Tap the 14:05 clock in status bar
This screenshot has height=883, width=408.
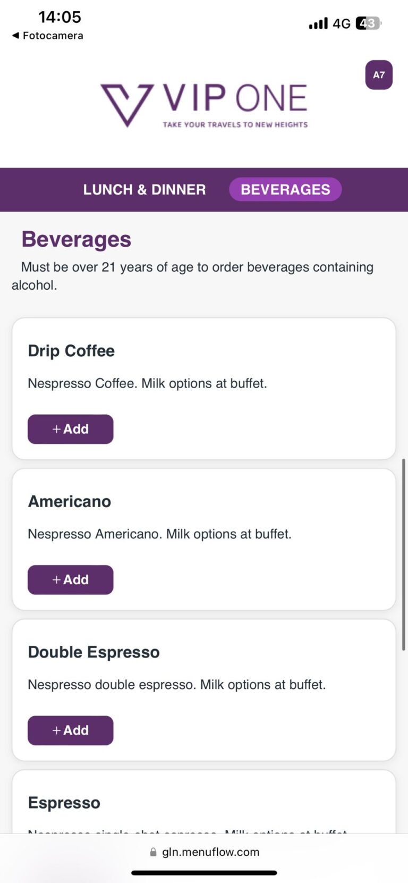pyautogui.click(x=59, y=17)
